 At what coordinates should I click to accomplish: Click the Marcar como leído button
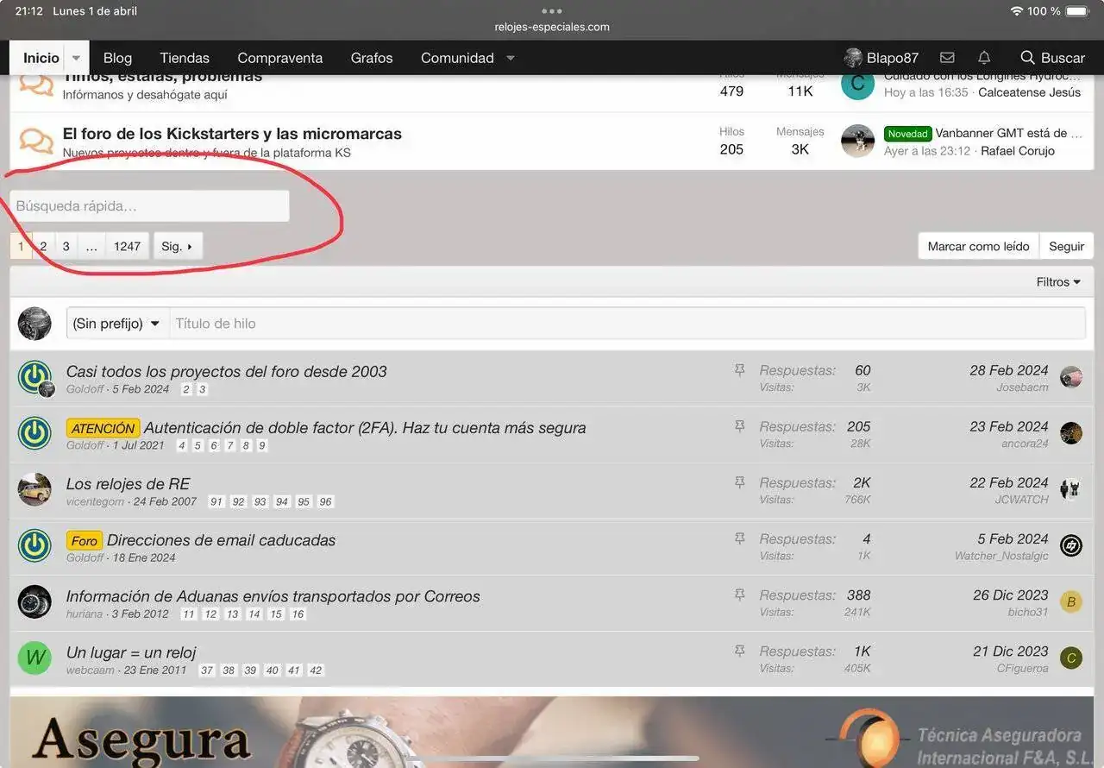point(978,246)
